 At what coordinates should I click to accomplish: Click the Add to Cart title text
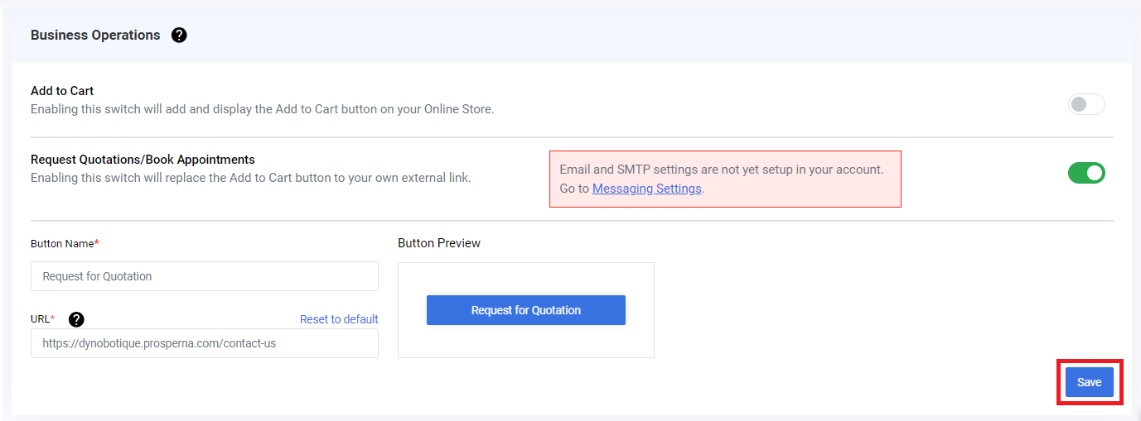(62, 91)
